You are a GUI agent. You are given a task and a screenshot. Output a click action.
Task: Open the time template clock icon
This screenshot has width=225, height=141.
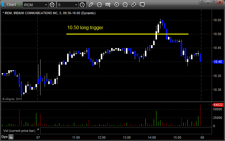(x=82, y=5)
